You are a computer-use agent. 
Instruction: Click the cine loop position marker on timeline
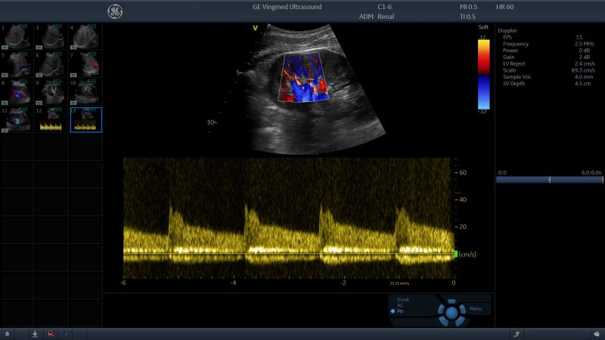[x=550, y=180]
